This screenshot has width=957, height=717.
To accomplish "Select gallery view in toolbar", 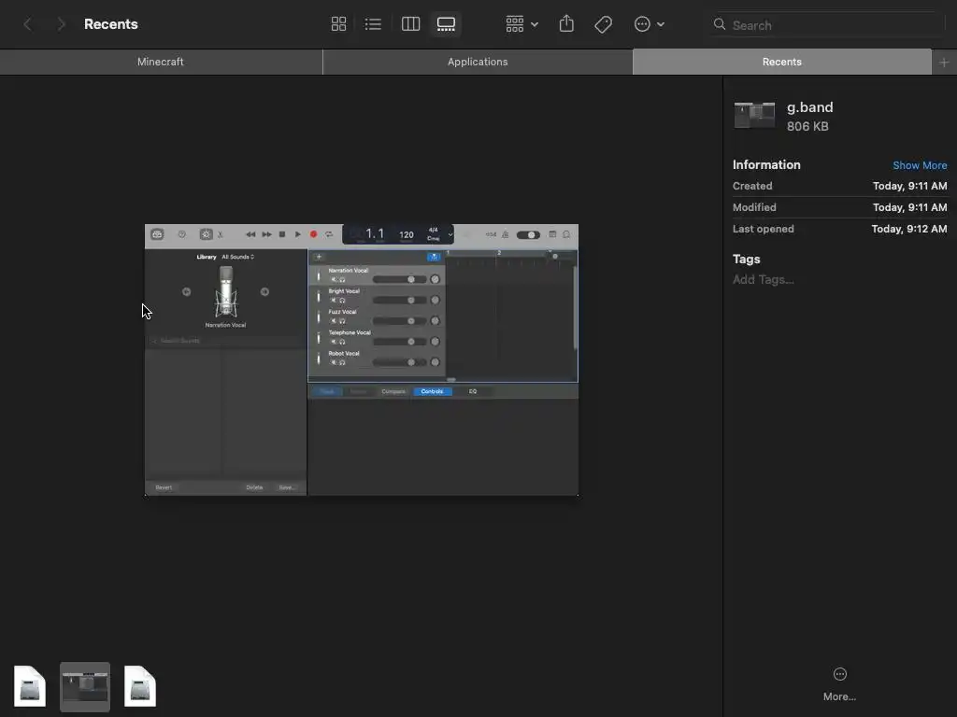I will tap(446, 24).
